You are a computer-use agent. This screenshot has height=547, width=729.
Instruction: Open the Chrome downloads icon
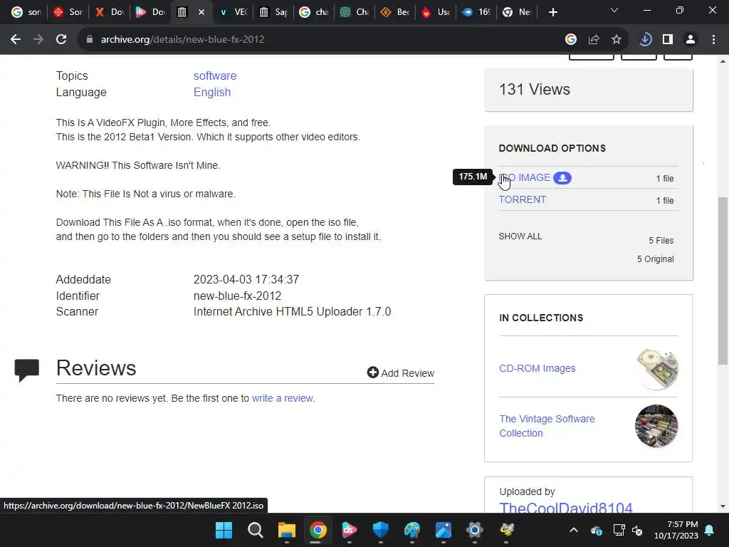coord(645,40)
